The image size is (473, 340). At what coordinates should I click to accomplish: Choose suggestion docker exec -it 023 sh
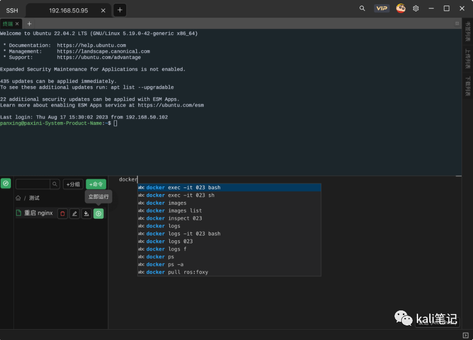pyautogui.click(x=229, y=195)
